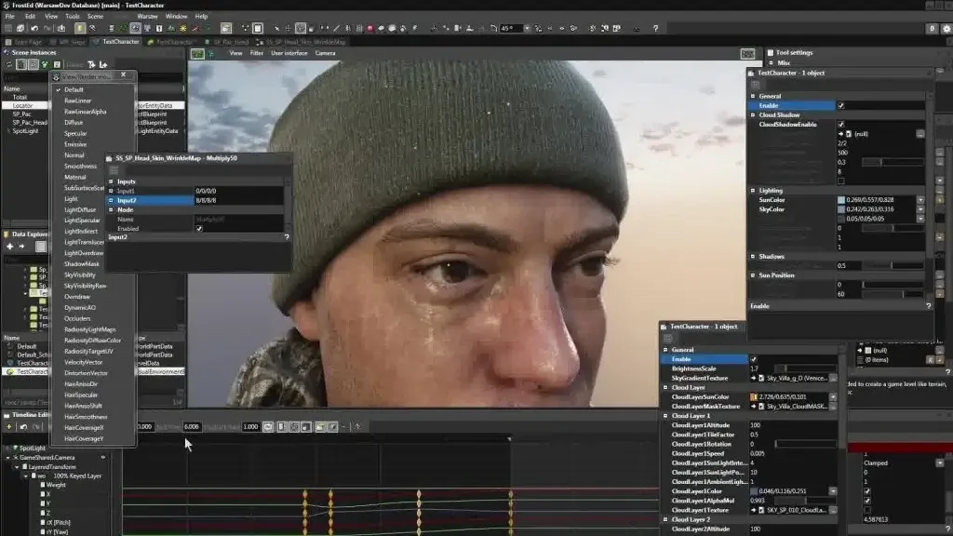Click the undo icon in the Timeline Editor toolbar

(23, 426)
